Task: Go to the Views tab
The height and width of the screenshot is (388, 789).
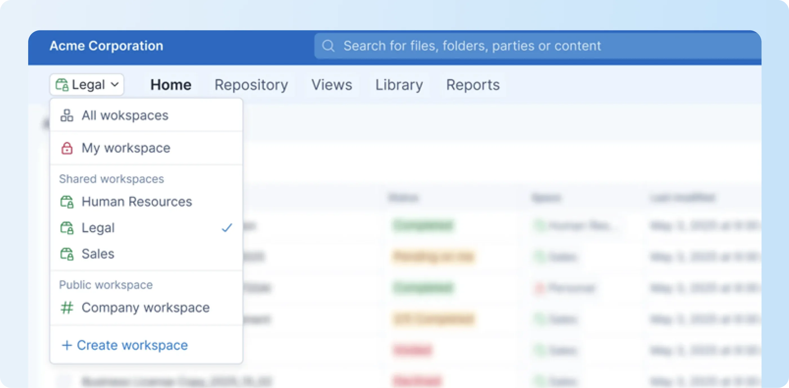Action: (x=332, y=85)
